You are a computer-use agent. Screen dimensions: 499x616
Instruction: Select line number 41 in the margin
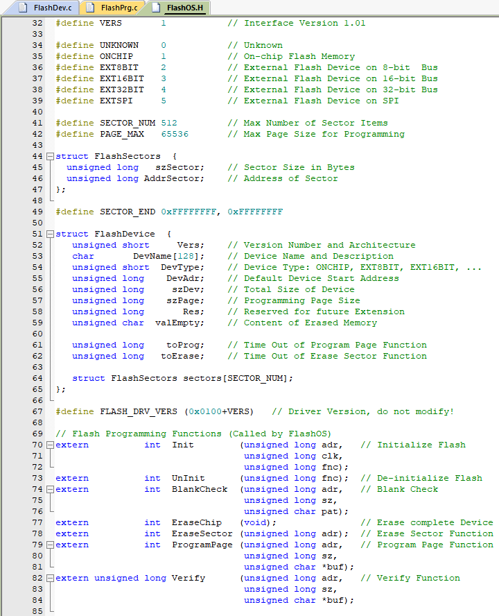pos(37,123)
